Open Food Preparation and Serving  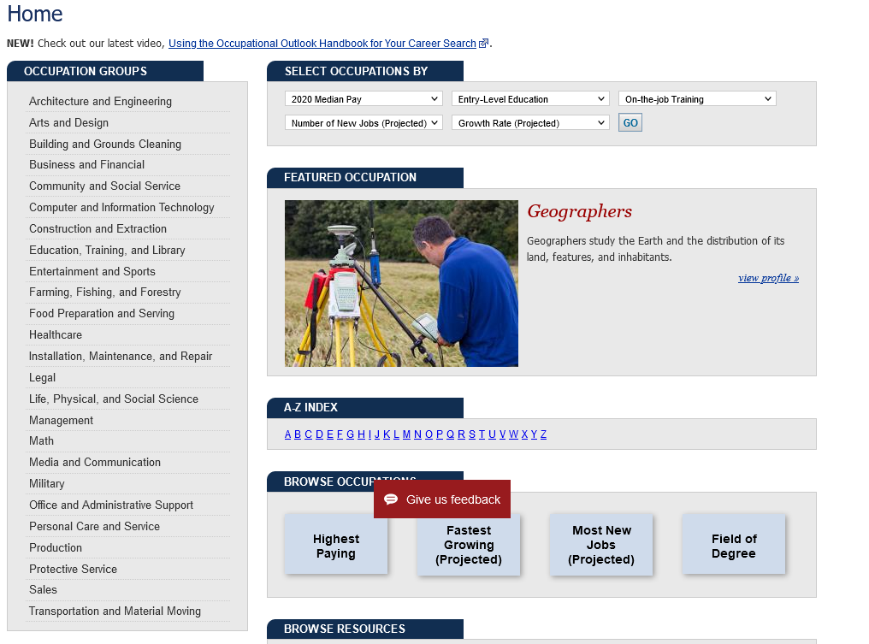click(x=102, y=314)
